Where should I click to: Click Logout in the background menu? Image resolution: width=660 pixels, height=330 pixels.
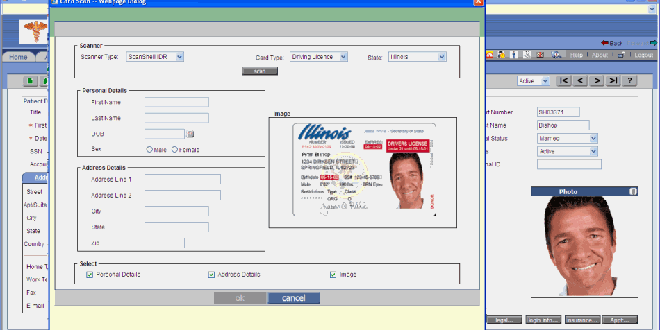point(643,55)
